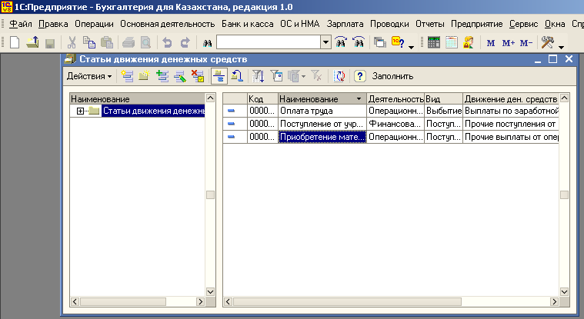Open dropdown arrow next to 1C Help icon
Viewport: 584px width, 319px height.
point(411,47)
